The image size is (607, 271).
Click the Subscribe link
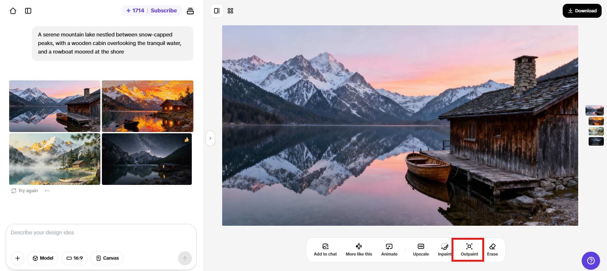(x=164, y=10)
